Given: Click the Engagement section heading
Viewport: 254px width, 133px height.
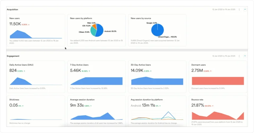Looking at the screenshot, I should point(13,56).
